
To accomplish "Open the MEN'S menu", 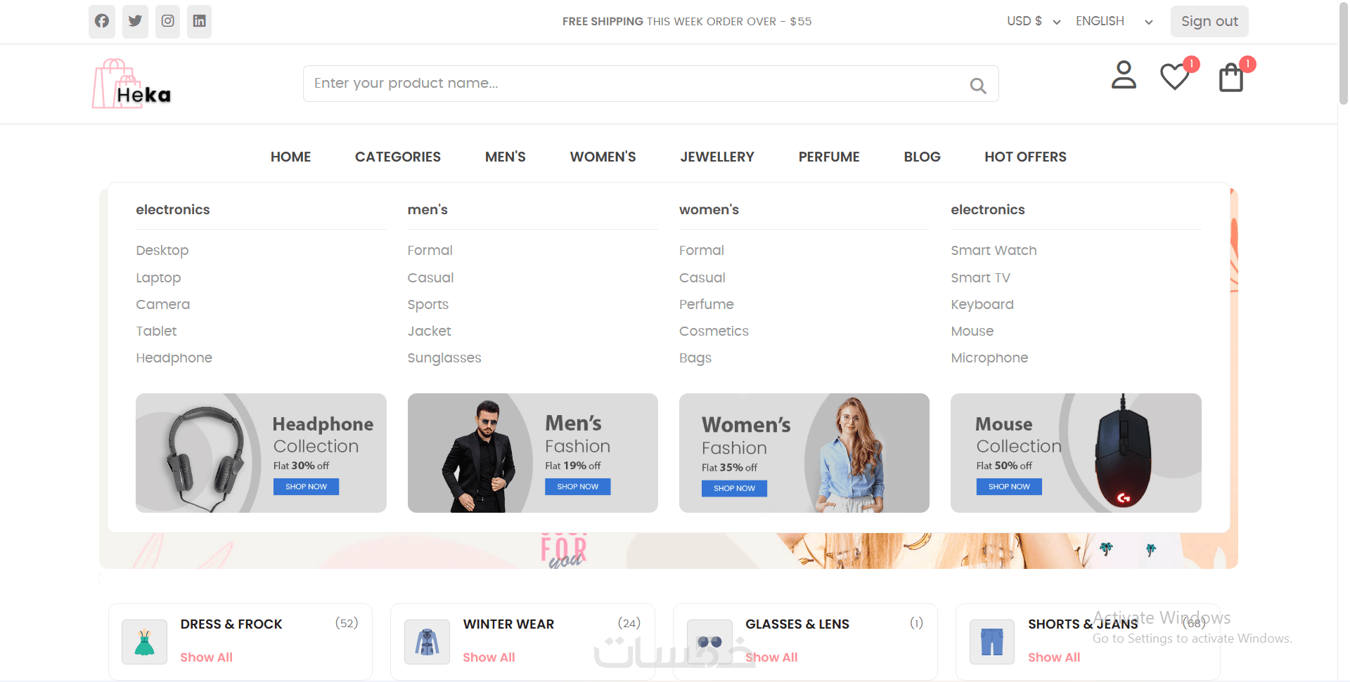I will [506, 157].
